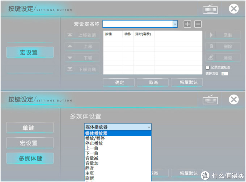Choose 音量减 from the list

tap(118, 159)
